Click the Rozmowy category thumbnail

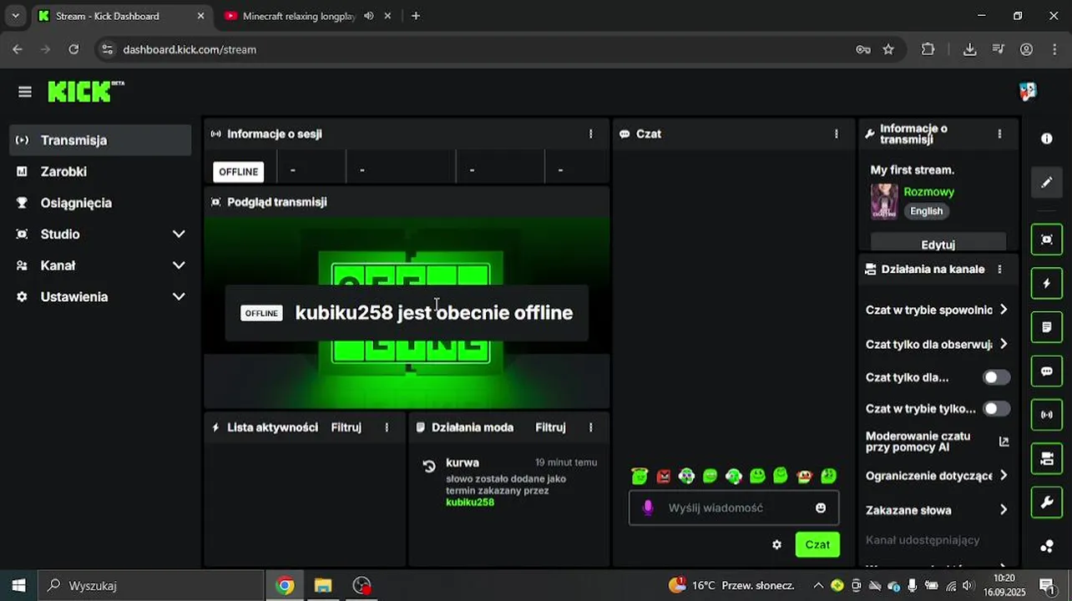884,201
